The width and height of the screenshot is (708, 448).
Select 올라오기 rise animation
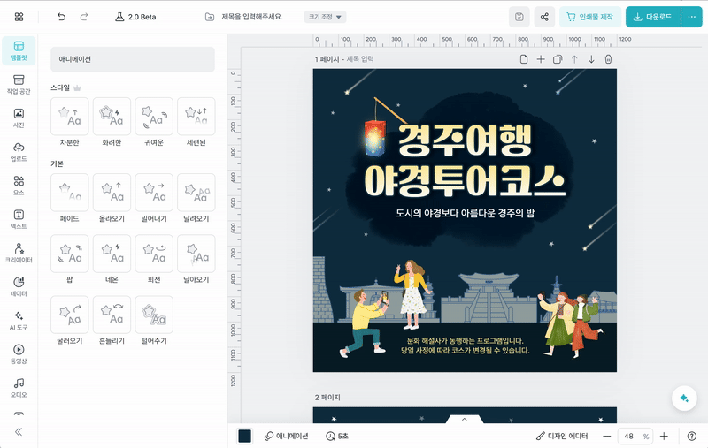coord(112,193)
